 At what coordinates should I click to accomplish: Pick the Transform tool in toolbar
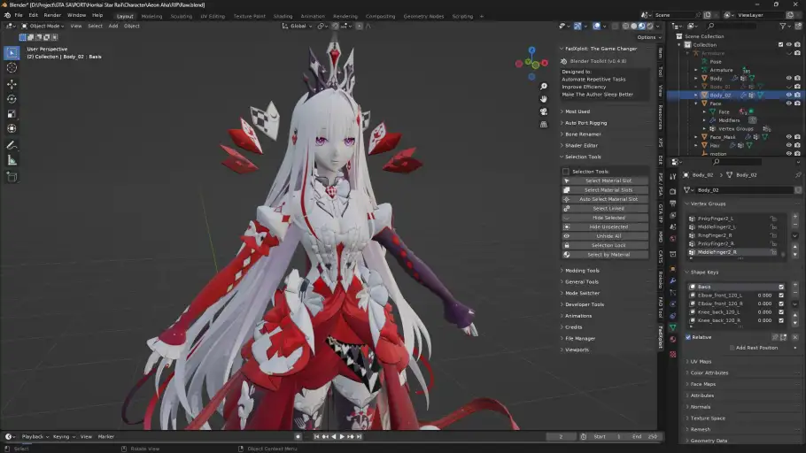pos(12,128)
